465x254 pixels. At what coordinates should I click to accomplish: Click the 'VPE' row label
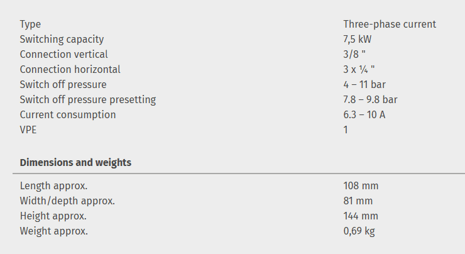tap(28, 130)
